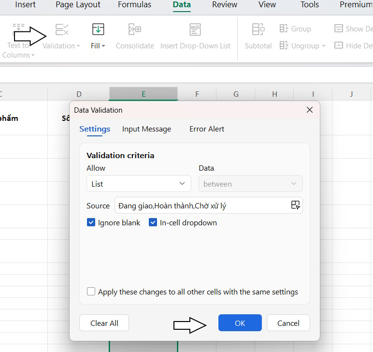The image size is (373, 352).
Task: Select the Data ribbon tab
Action: point(182,4)
